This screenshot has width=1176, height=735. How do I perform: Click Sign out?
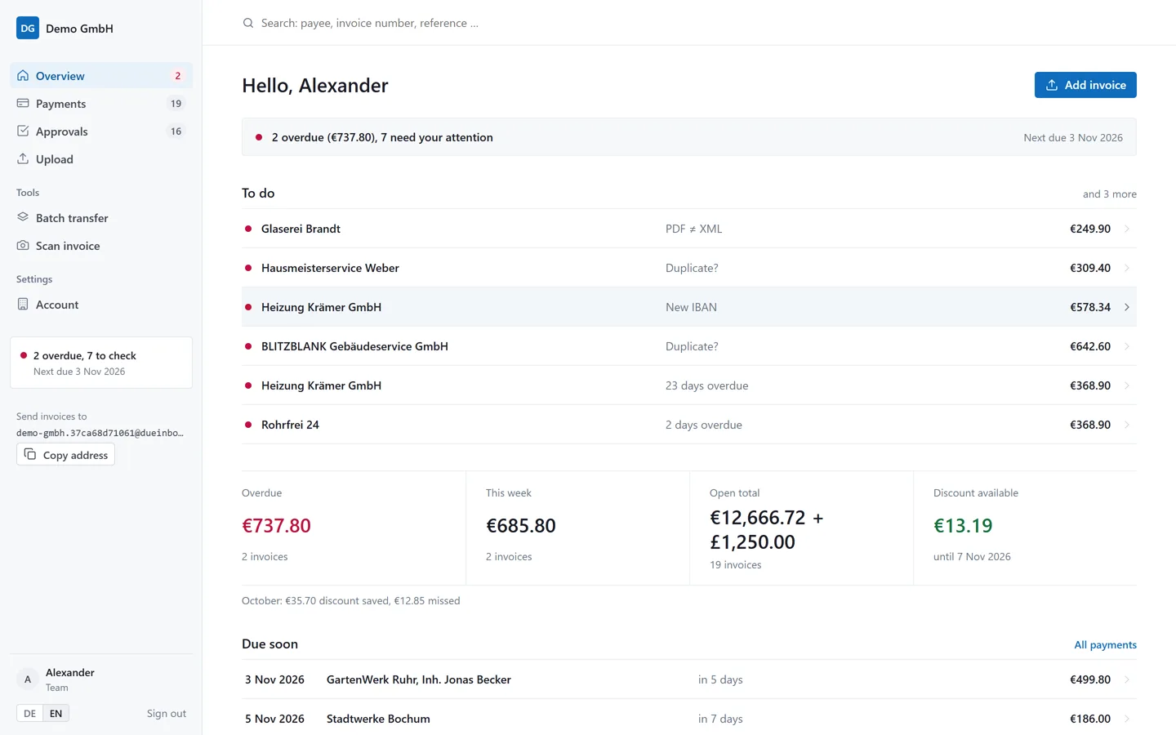167,713
